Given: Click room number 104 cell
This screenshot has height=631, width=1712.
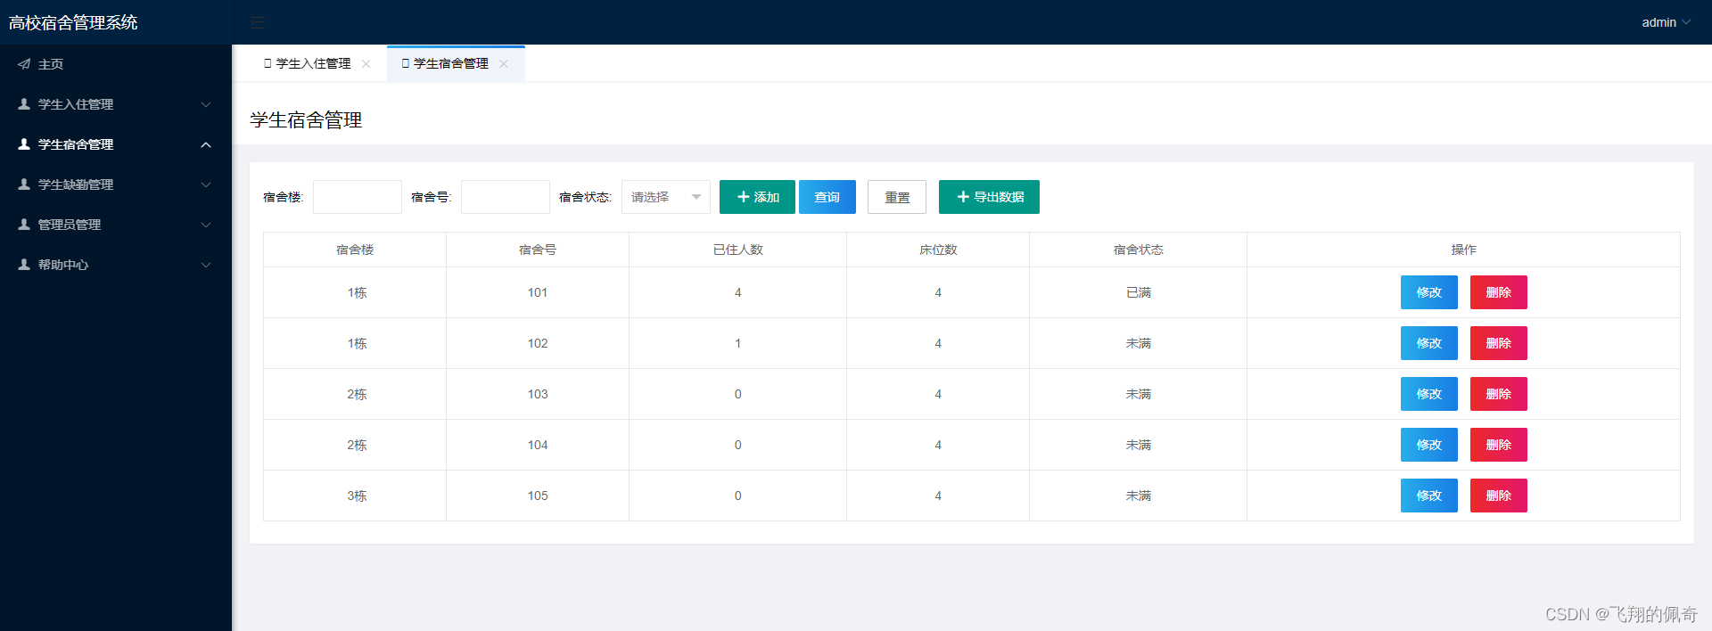Looking at the screenshot, I should coord(538,445).
